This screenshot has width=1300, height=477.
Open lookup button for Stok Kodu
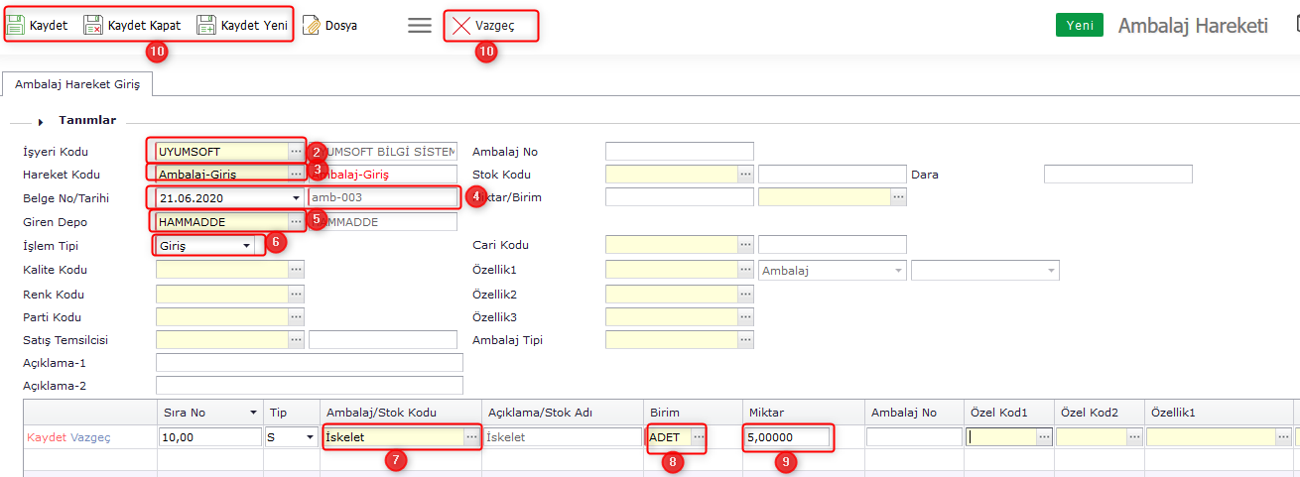[x=745, y=175]
